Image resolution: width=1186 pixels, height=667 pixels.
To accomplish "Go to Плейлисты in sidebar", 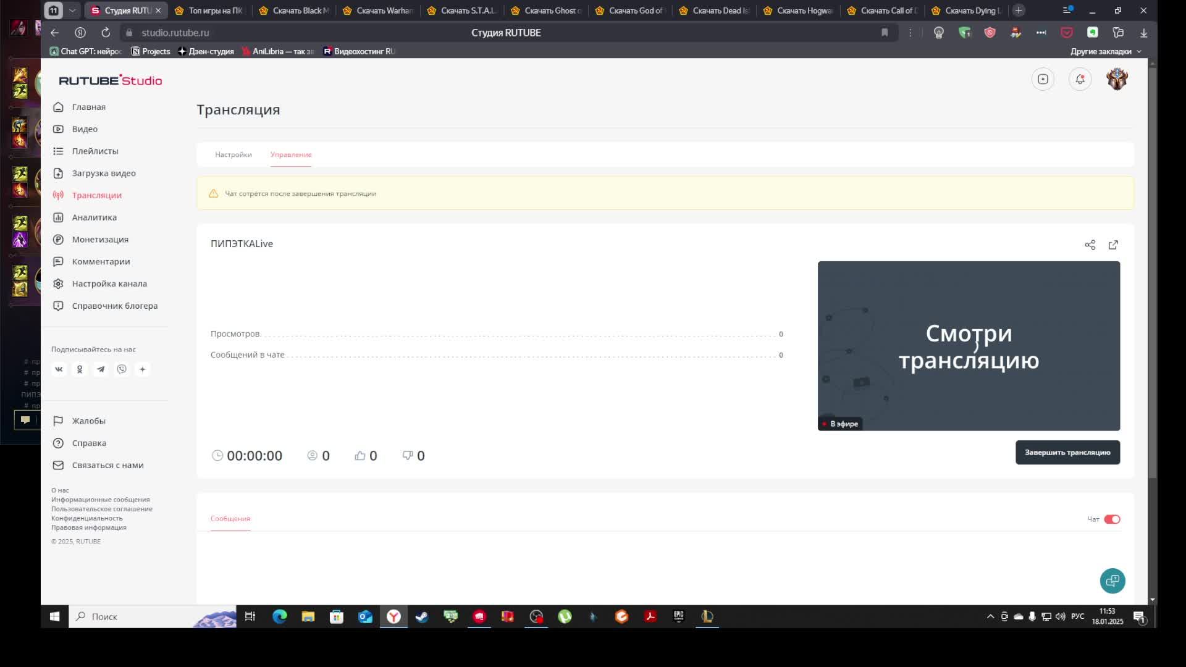I will tap(95, 151).
